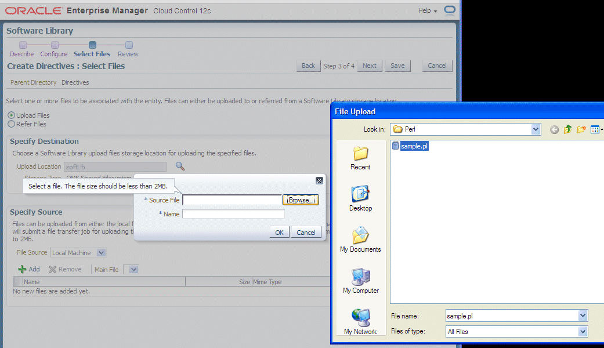This screenshot has height=348, width=604.
Task: Click OK in the file popup
Action: (x=279, y=232)
